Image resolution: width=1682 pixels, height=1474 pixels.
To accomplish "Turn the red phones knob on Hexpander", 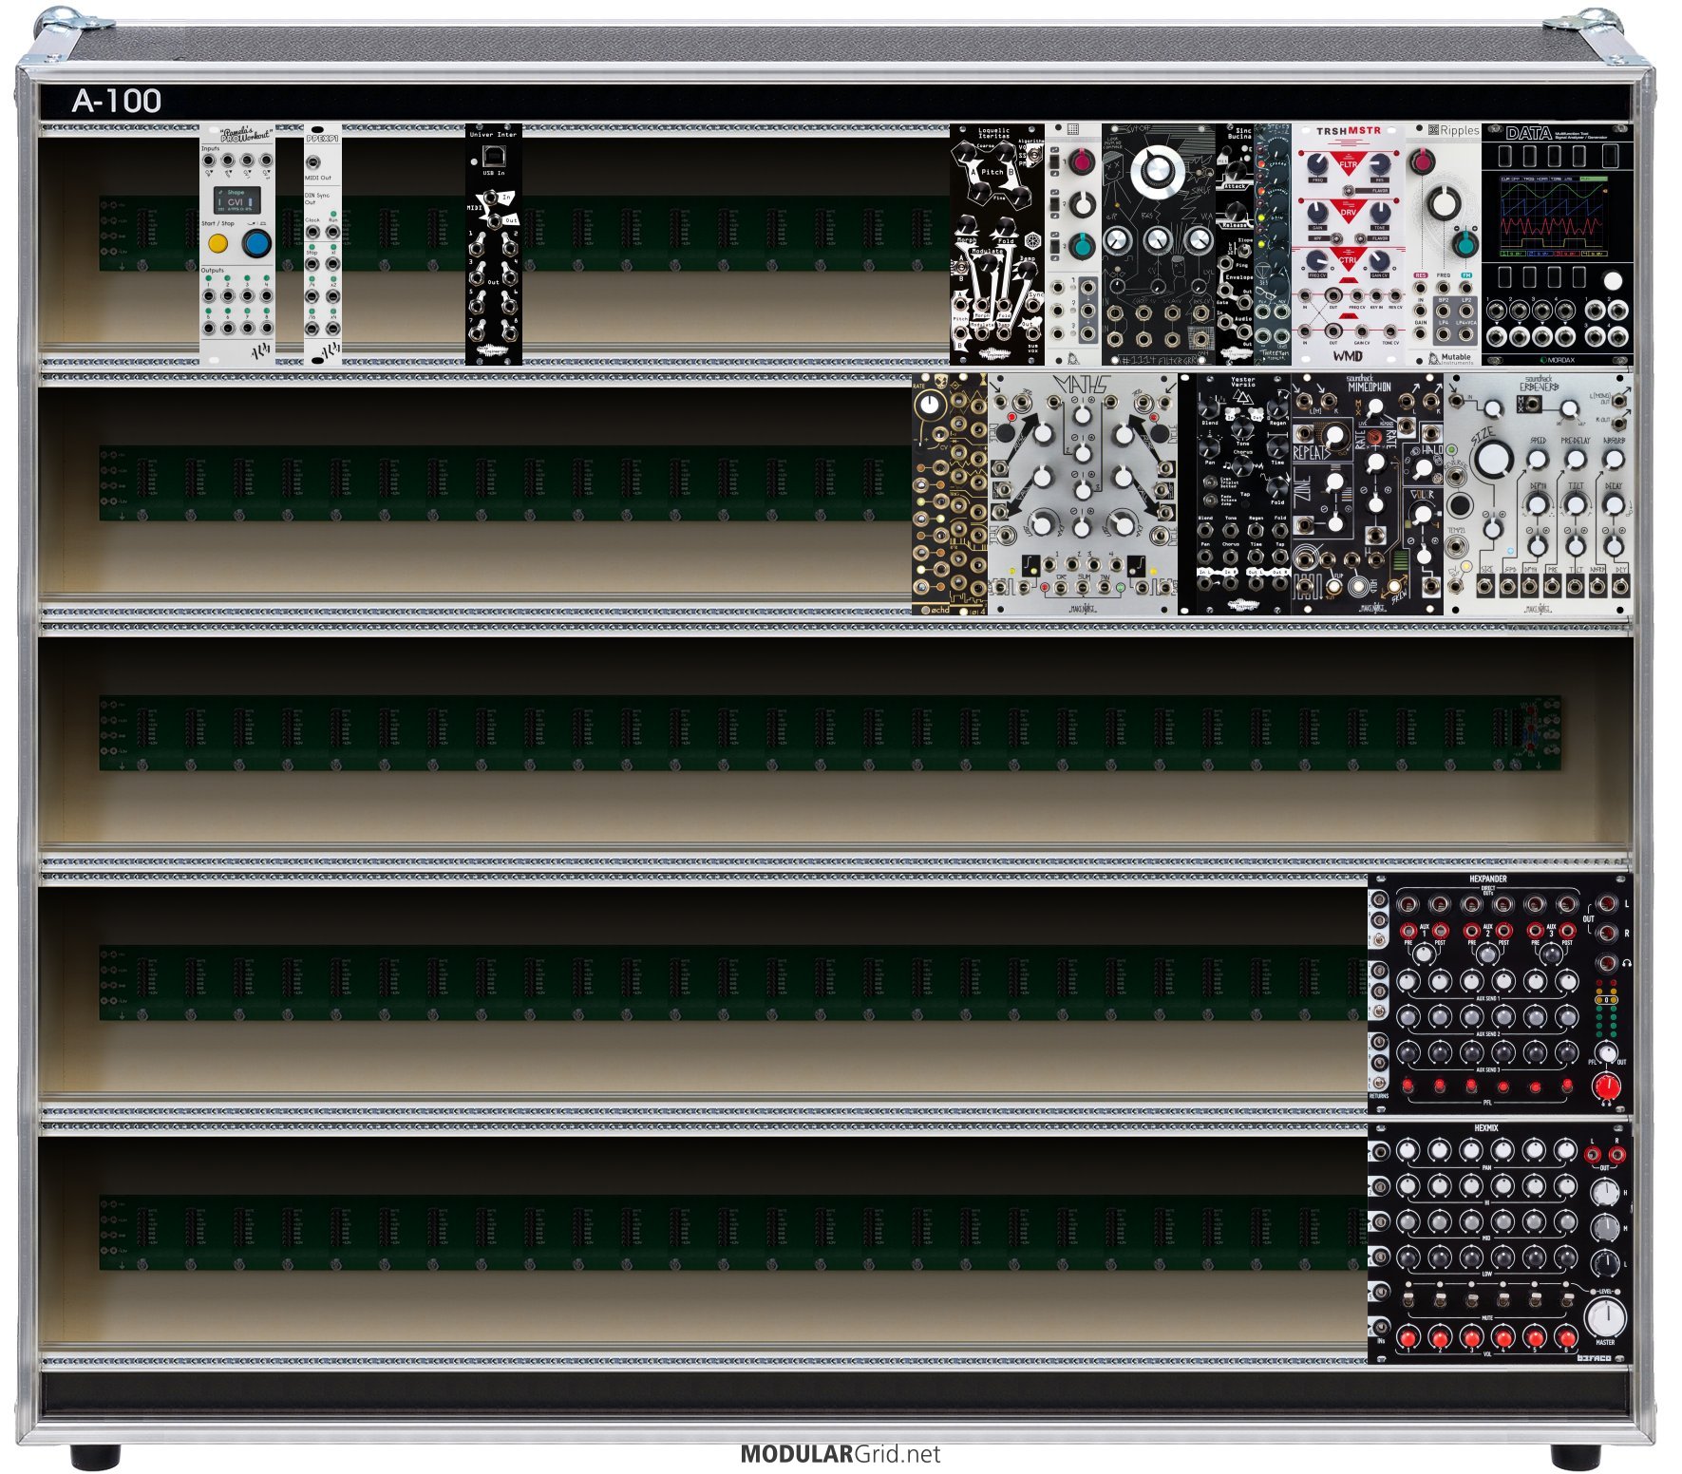I will [1606, 1087].
